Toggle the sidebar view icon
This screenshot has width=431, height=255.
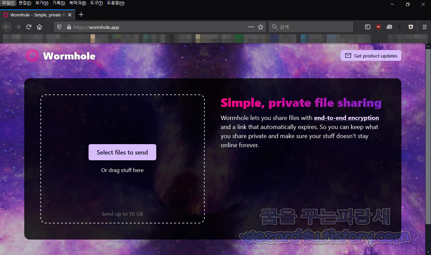[368, 27]
